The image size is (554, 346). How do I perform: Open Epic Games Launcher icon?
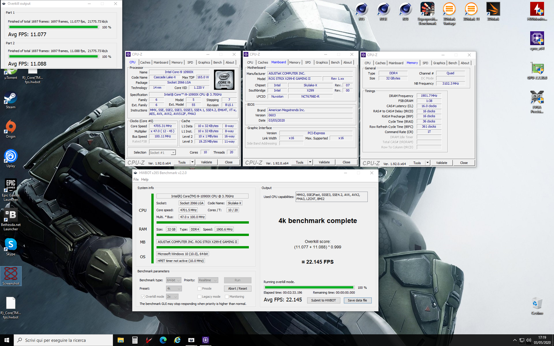11,190
